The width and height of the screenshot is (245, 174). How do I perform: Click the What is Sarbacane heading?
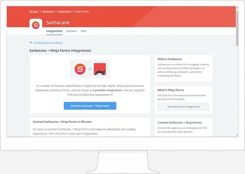click(170, 59)
